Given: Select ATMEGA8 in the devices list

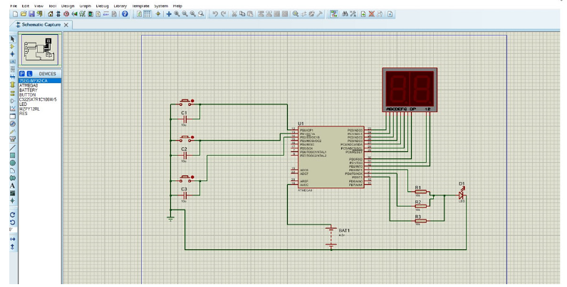Looking at the screenshot, I should click(28, 86).
